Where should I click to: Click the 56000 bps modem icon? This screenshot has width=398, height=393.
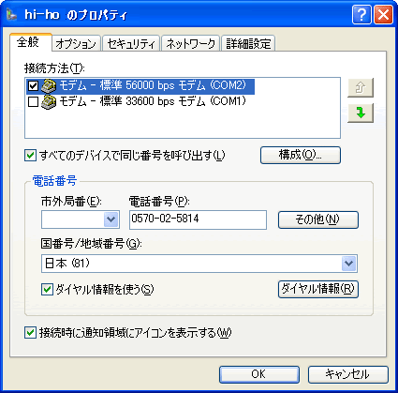point(49,85)
